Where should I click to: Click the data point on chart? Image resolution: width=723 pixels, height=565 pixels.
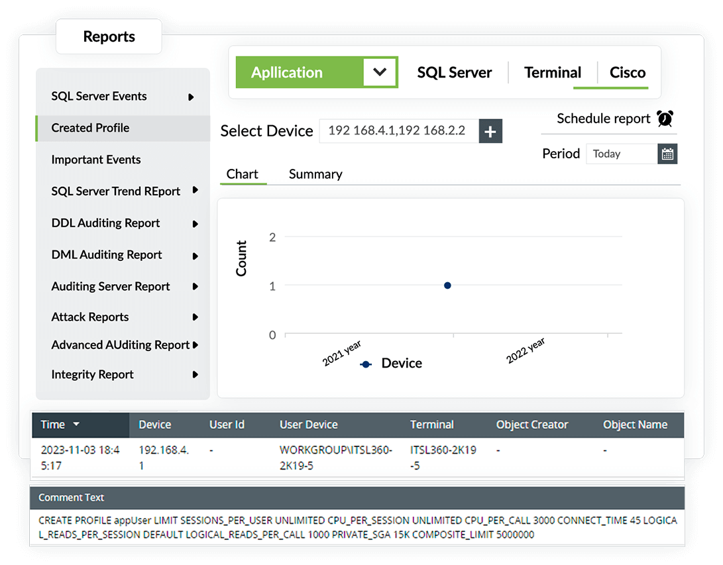447,285
